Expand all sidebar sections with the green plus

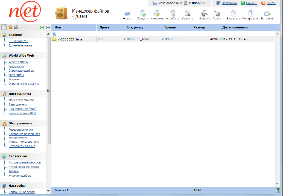(42, 27)
